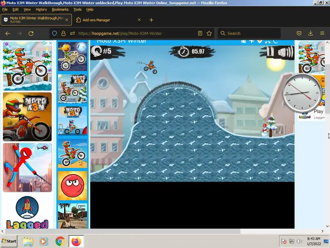The width and height of the screenshot is (330, 248).
Task: Open the volume speaker tray icon
Action: (x=299, y=241)
